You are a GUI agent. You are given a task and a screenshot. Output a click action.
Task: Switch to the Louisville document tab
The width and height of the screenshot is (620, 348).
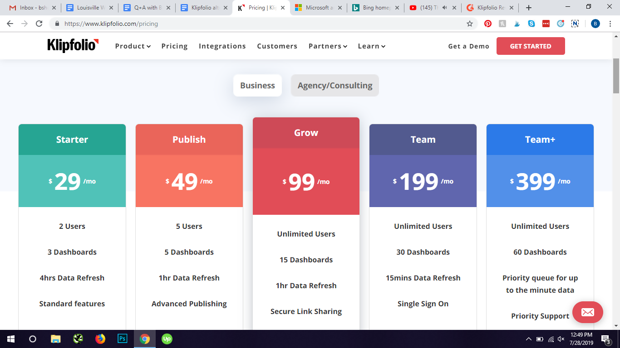(89, 8)
